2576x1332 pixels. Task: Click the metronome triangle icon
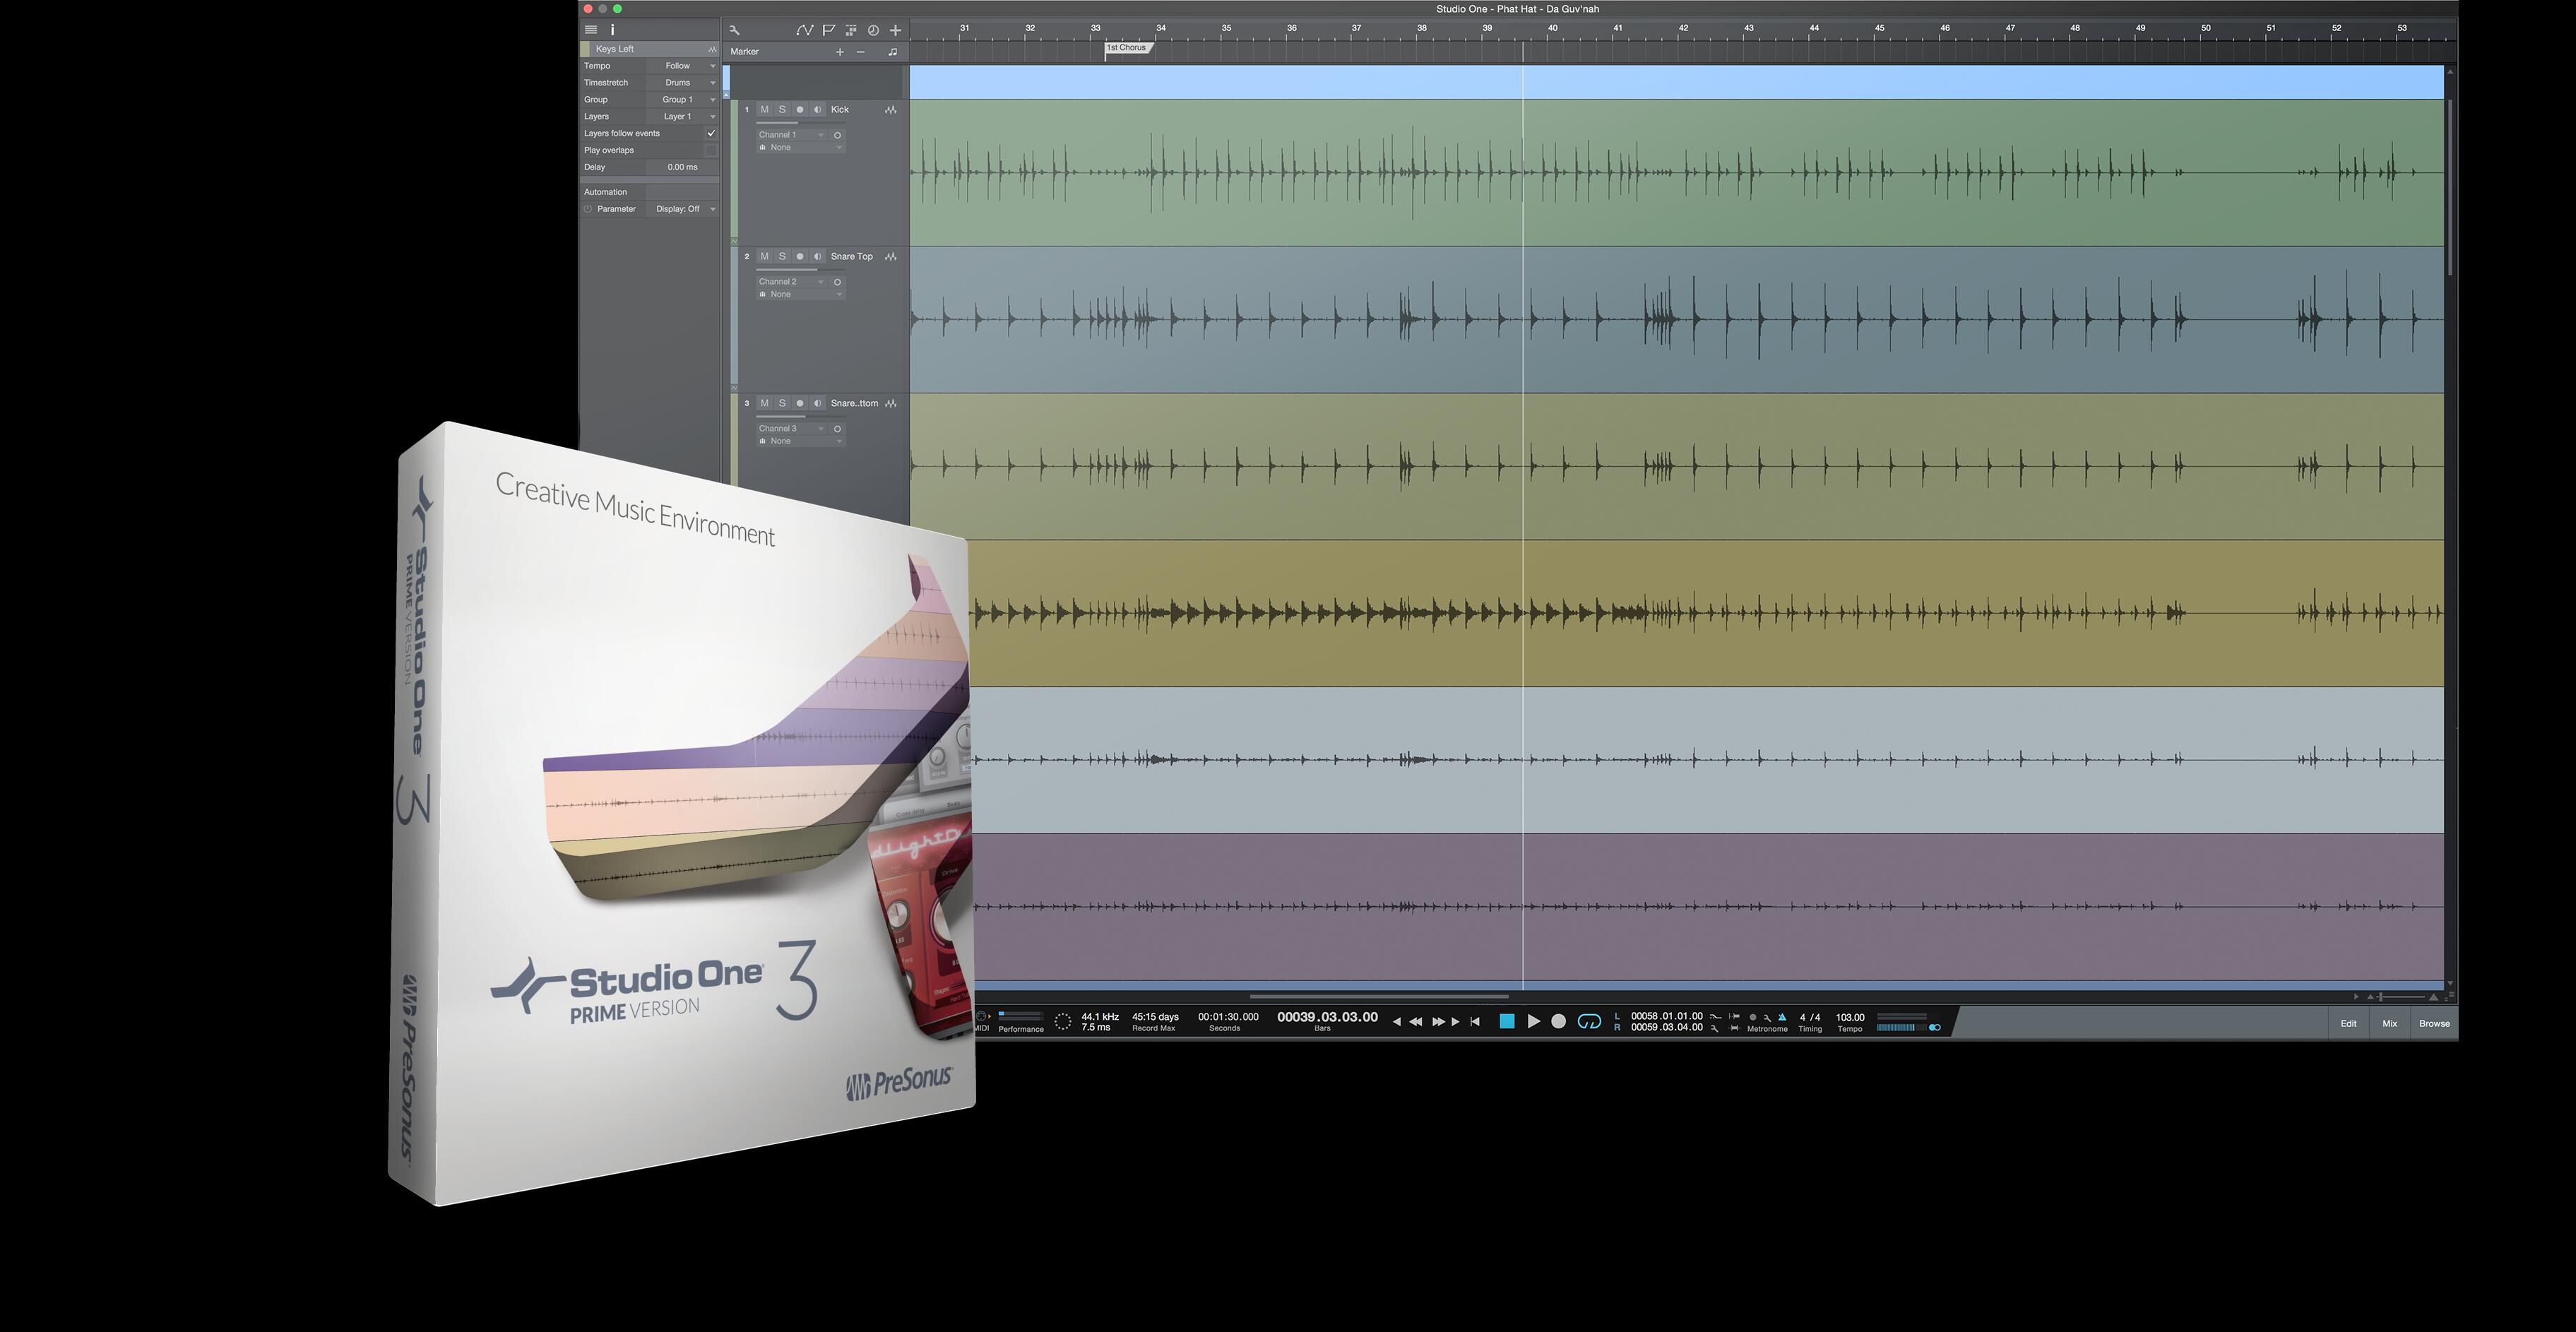click(x=1782, y=1017)
